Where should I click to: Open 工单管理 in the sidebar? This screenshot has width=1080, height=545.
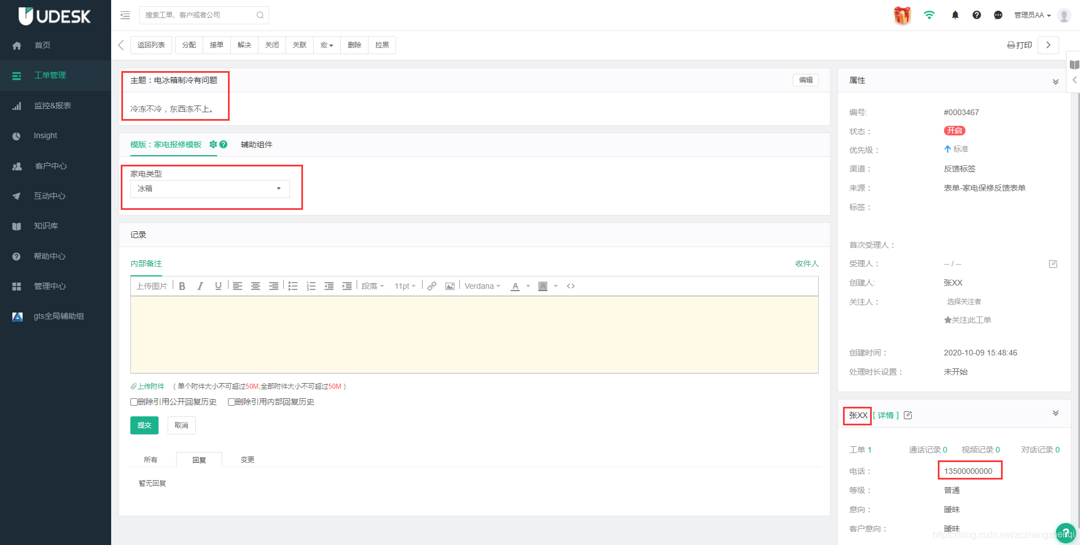point(55,75)
